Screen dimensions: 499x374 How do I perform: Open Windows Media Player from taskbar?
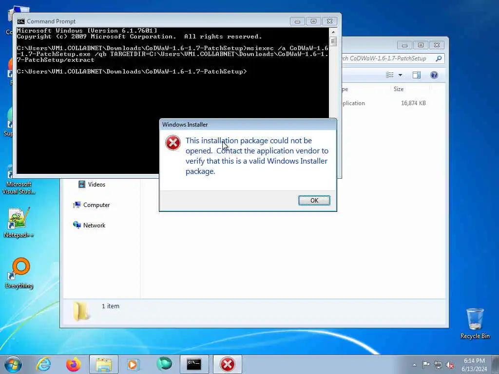[x=133, y=364]
